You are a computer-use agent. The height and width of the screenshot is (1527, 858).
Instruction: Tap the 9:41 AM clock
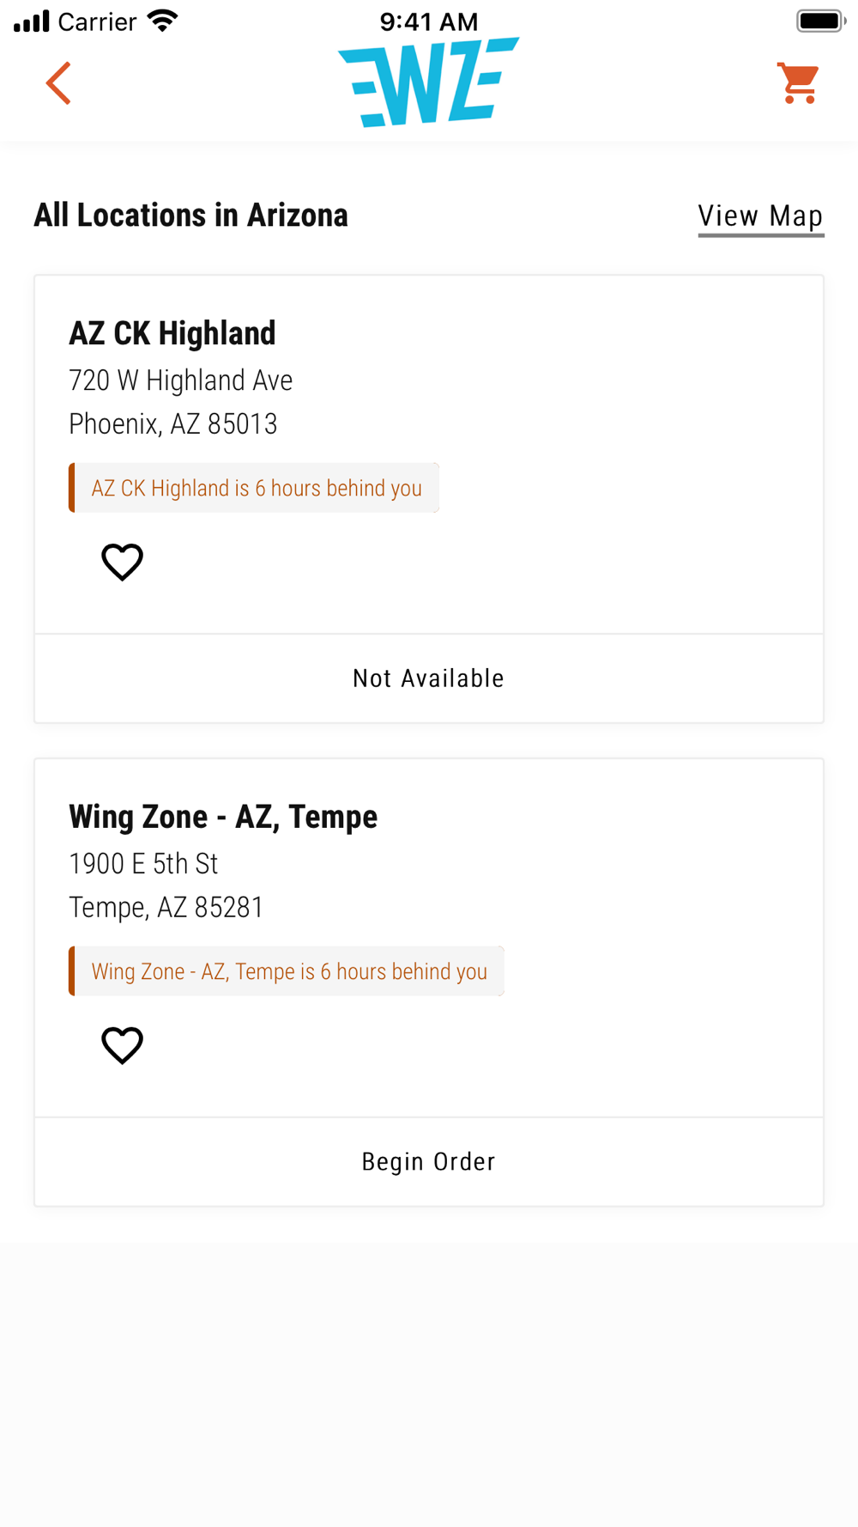click(x=429, y=21)
